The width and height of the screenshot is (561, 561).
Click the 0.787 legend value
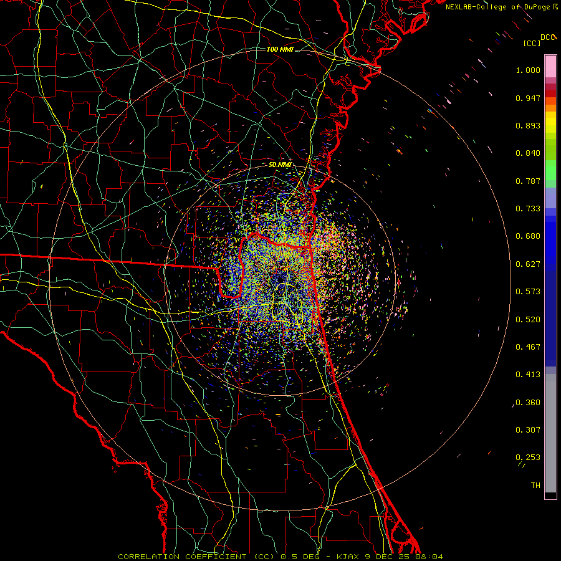[528, 181]
